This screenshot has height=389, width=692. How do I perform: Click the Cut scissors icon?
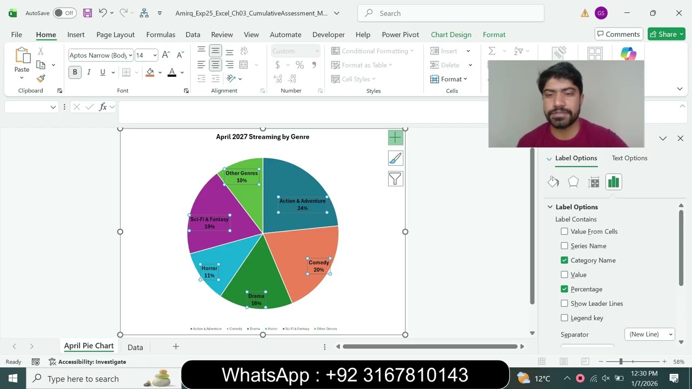point(41,51)
